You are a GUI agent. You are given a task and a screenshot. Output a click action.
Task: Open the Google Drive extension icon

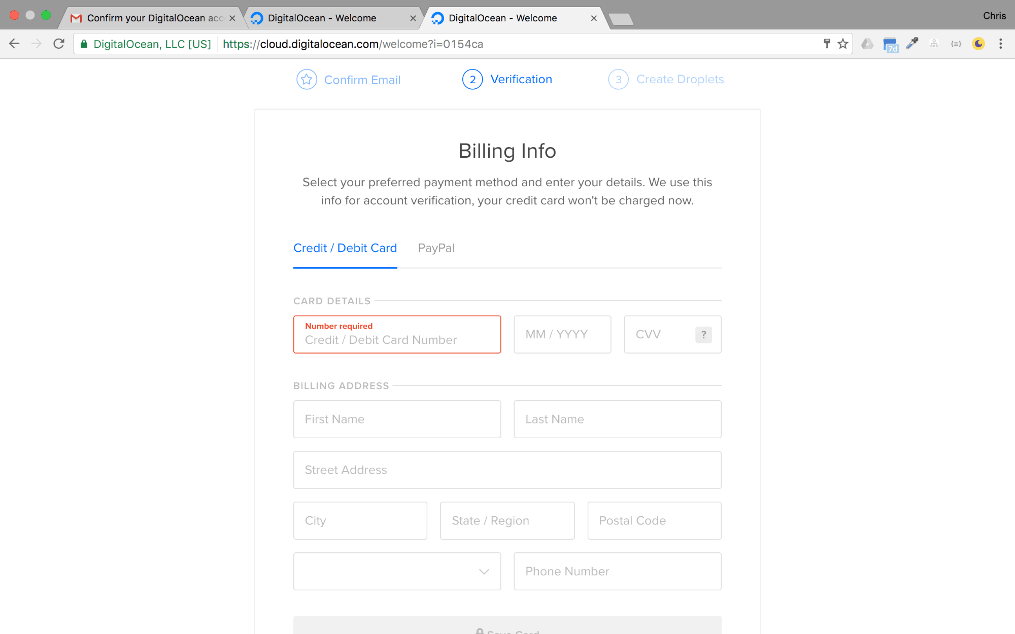[x=867, y=44]
